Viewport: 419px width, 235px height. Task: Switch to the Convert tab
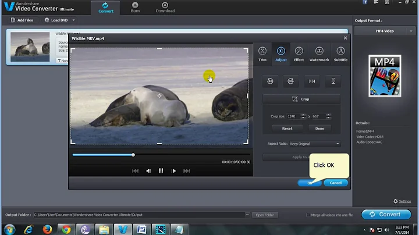pyautogui.click(x=105, y=8)
